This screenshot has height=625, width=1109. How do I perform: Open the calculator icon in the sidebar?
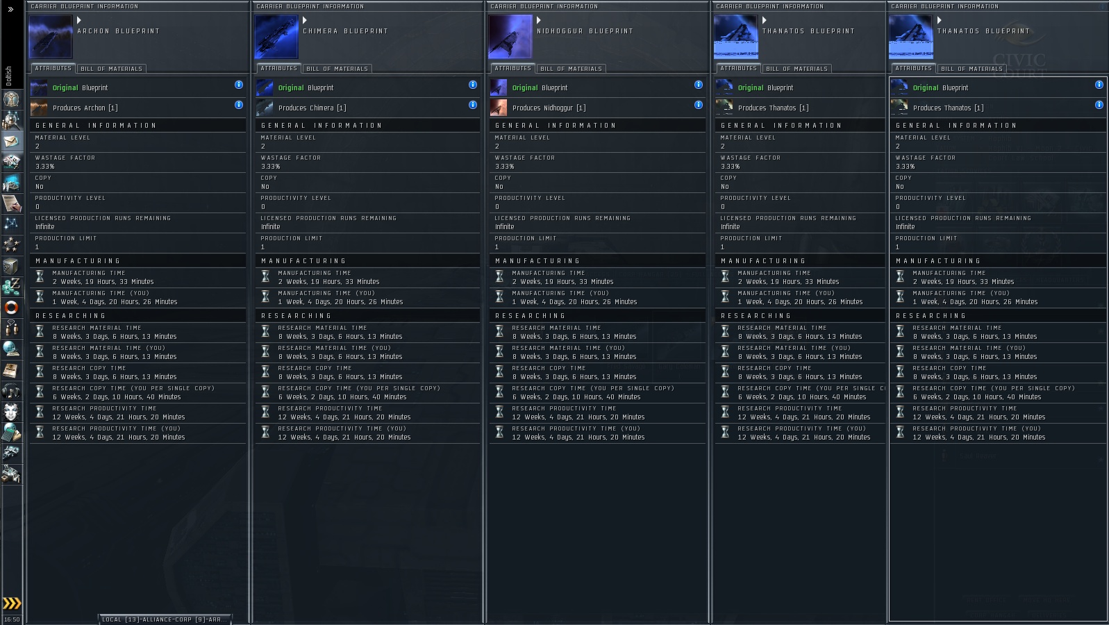coord(11,433)
